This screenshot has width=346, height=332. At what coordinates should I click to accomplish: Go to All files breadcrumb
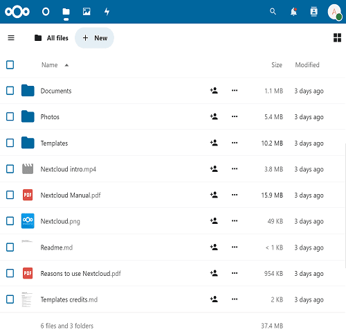[51, 38]
